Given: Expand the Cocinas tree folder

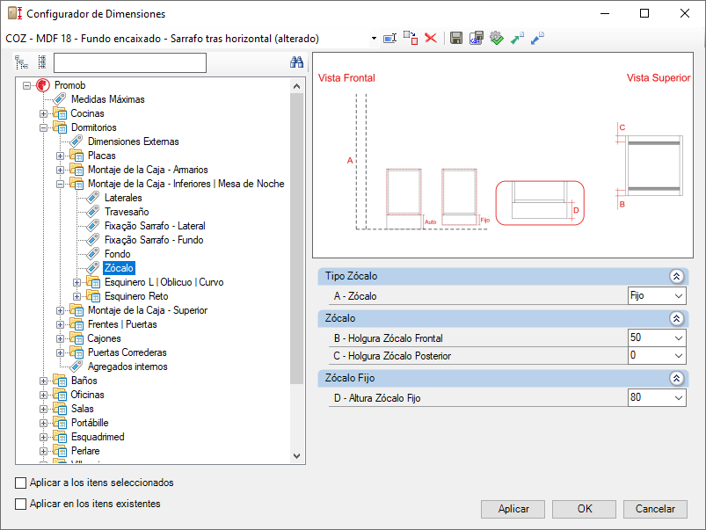Looking at the screenshot, I should [x=44, y=113].
